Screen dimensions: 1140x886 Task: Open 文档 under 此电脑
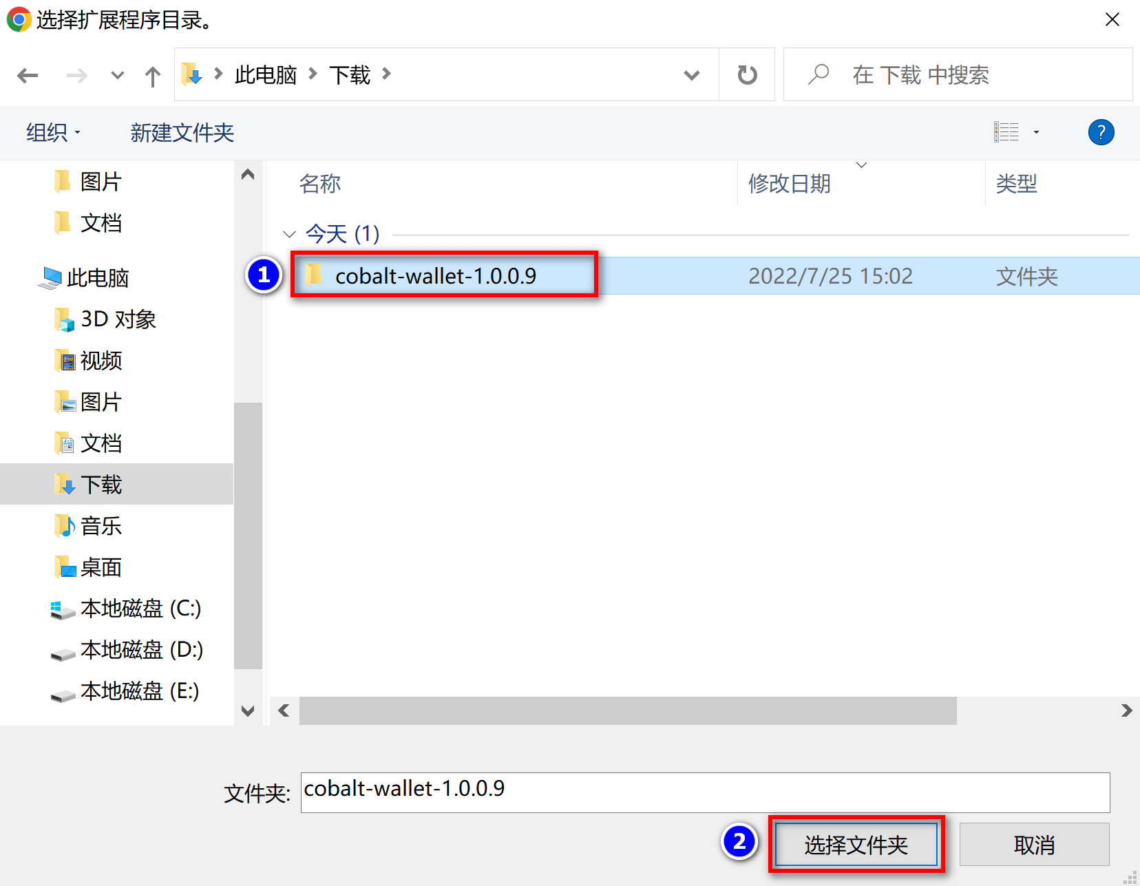click(x=101, y=443)
